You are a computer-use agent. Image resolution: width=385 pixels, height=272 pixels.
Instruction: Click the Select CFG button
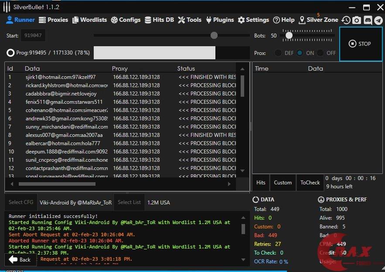pyautogui.click(x=21, y=202)
